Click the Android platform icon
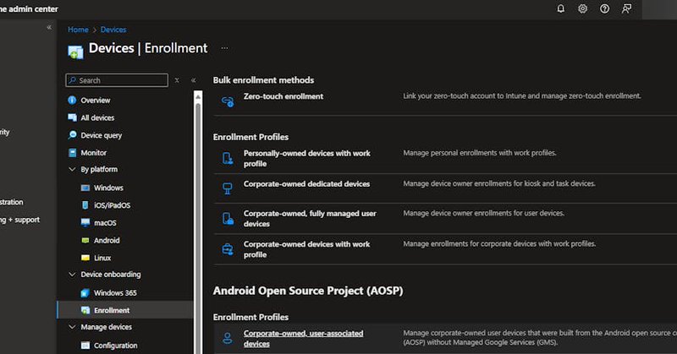Screen dimensions: 677x354 pos(85,241)
